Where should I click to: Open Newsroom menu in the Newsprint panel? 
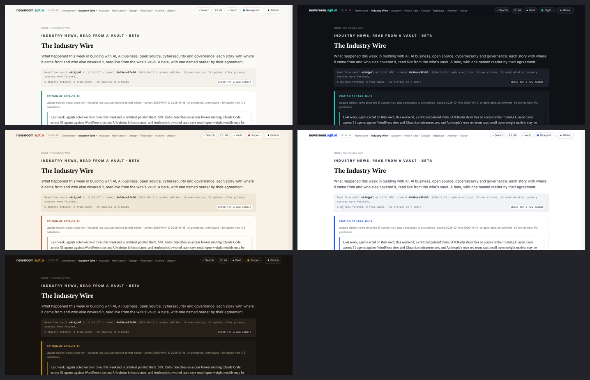(x=69, y=11)
